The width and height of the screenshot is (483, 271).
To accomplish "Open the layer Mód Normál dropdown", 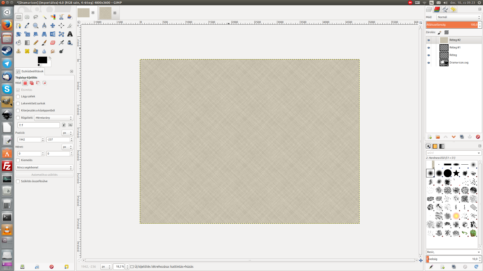I will click(459, 17).
